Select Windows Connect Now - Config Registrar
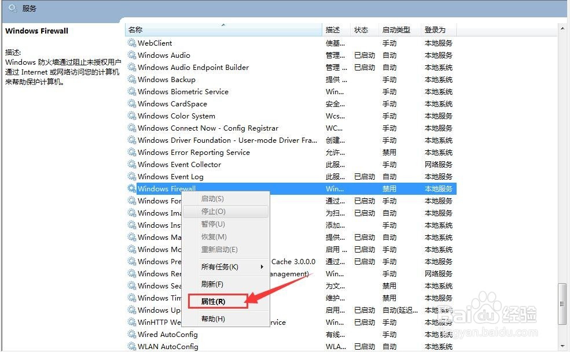570x352 pixels. [x=208, y=128]
